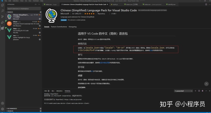Open the Go menu
Screen dimensions: 211x113
pos(26,1)
